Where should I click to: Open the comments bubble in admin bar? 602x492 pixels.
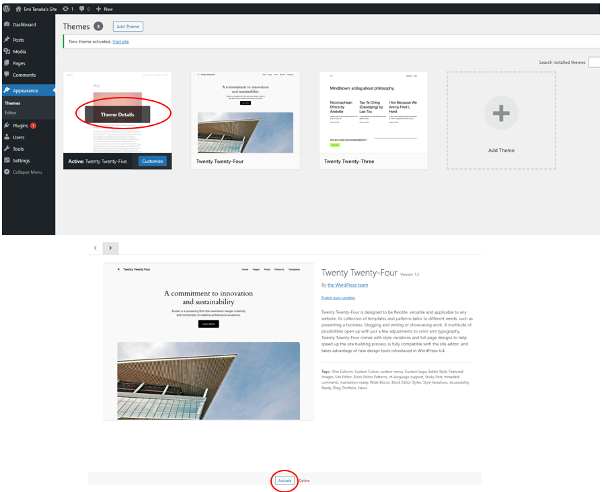(85, 9)
